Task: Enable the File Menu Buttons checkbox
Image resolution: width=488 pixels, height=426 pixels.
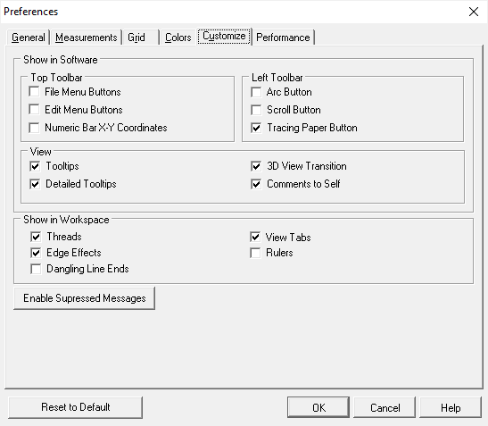Action: coord(34,92)
